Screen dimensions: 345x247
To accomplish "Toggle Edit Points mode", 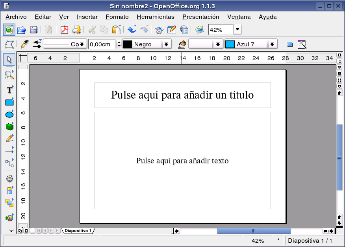I will [9, 44].
